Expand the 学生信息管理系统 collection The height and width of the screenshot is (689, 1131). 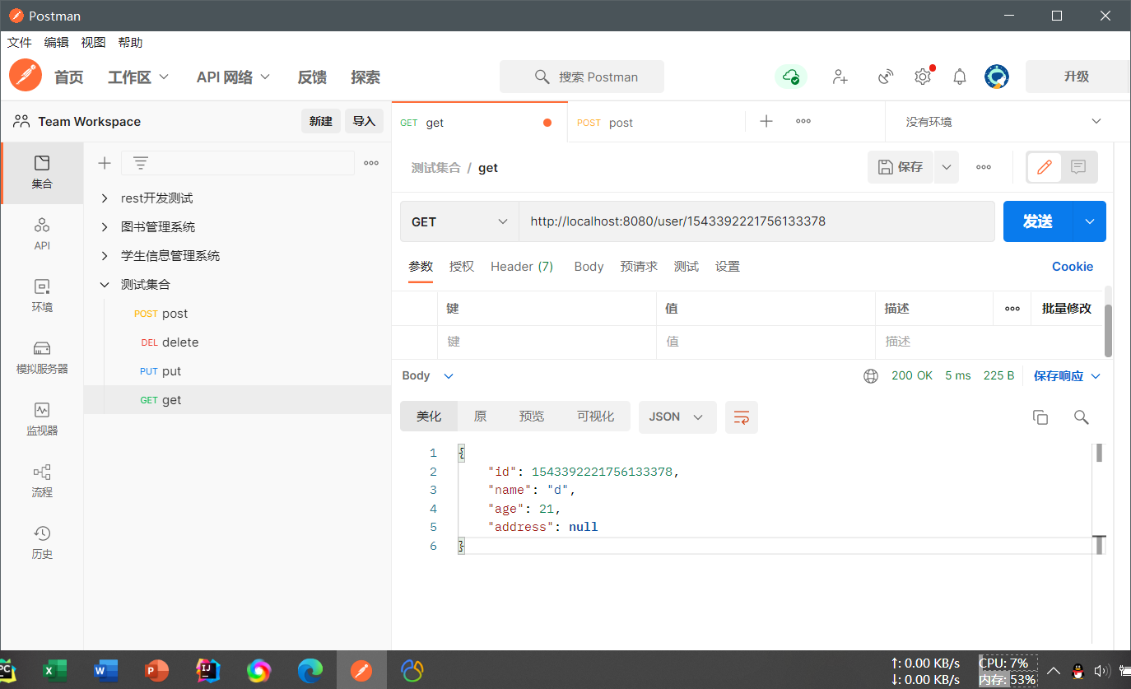tap(105, 256)
